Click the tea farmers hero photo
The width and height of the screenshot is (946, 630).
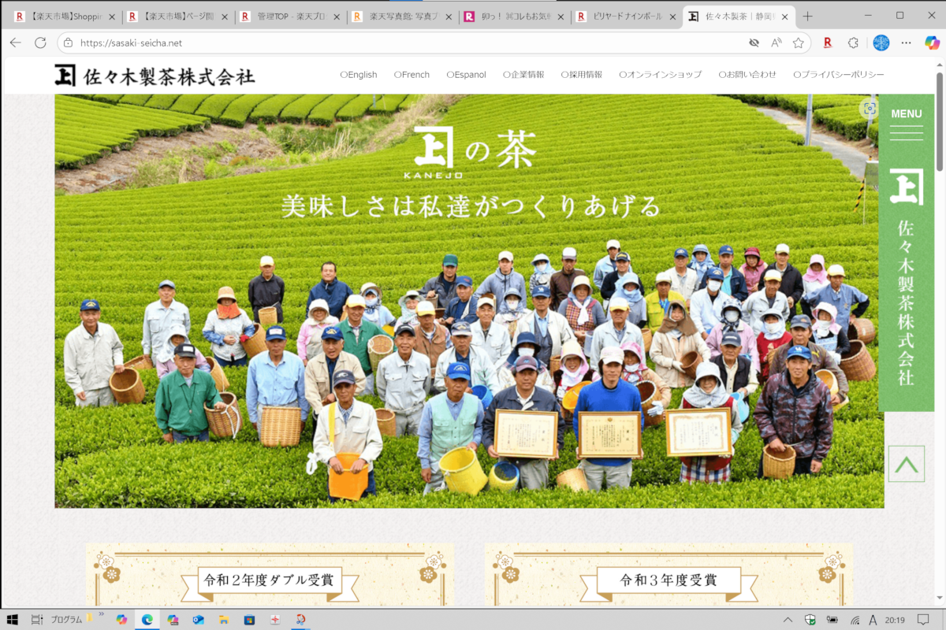(469, 302)
